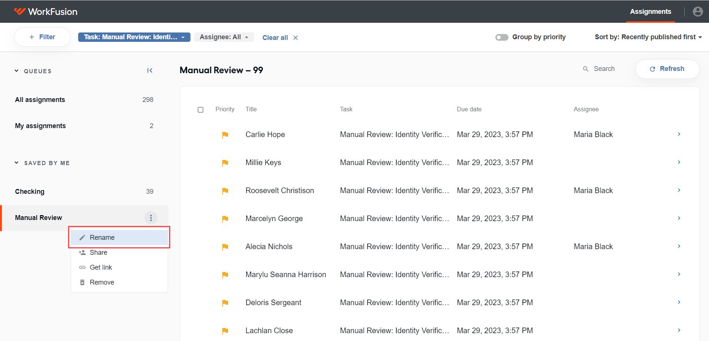This screenshot has width=709, height=341.
Task: Open the user account profile icon
Action: tap(697, 12)
